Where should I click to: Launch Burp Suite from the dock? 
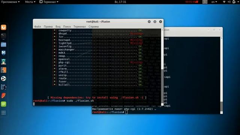[3, 70]
